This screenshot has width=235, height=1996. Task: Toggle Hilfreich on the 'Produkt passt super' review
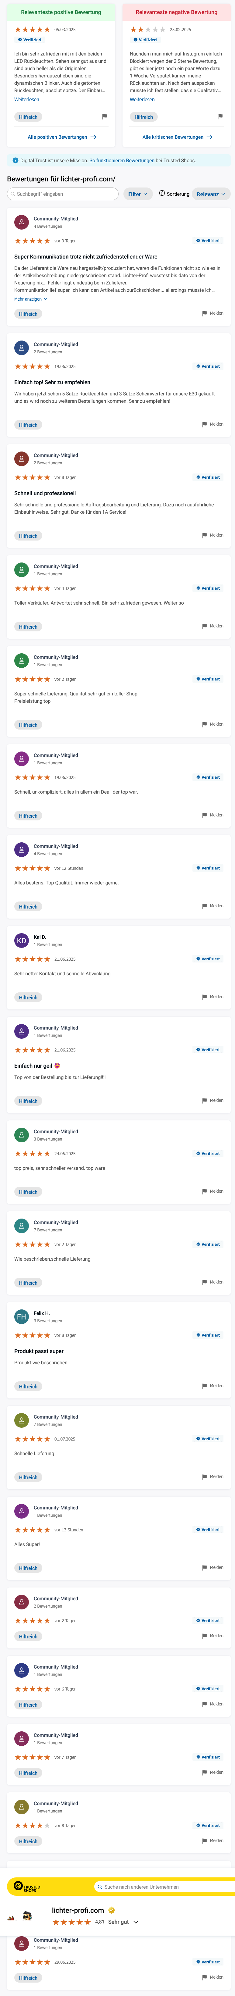click(29, 1386)
